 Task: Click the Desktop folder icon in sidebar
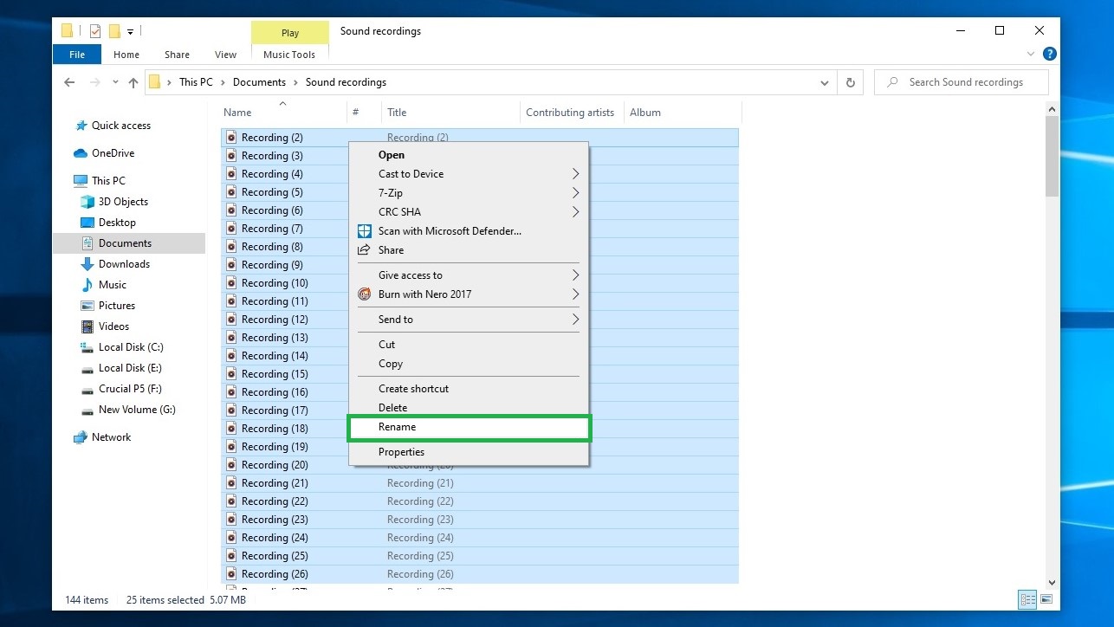87,223
